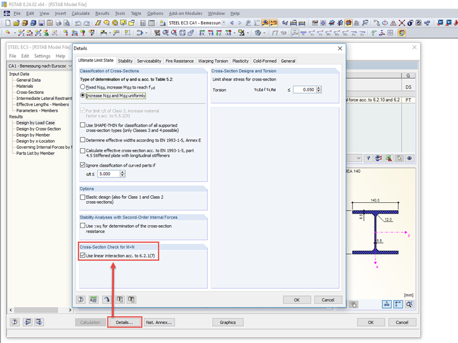Uncheck Use linear interaction acc. to 6.2.1(7)
The image size is (458, 343).
(83, 256)
